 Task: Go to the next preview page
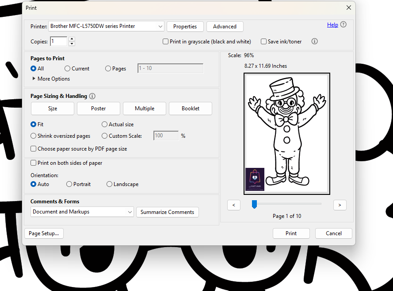(x=340, y=205)
